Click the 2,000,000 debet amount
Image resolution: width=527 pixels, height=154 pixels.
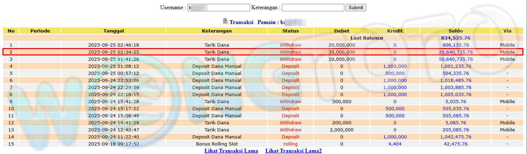coord(341,130)
